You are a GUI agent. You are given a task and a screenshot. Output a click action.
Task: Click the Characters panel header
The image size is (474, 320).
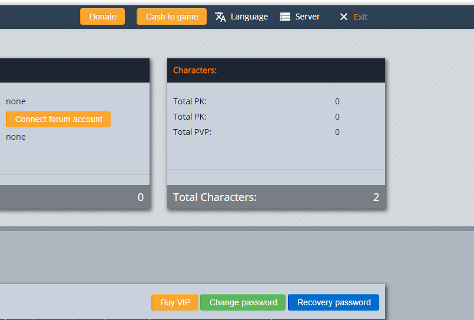pos(195,70)
